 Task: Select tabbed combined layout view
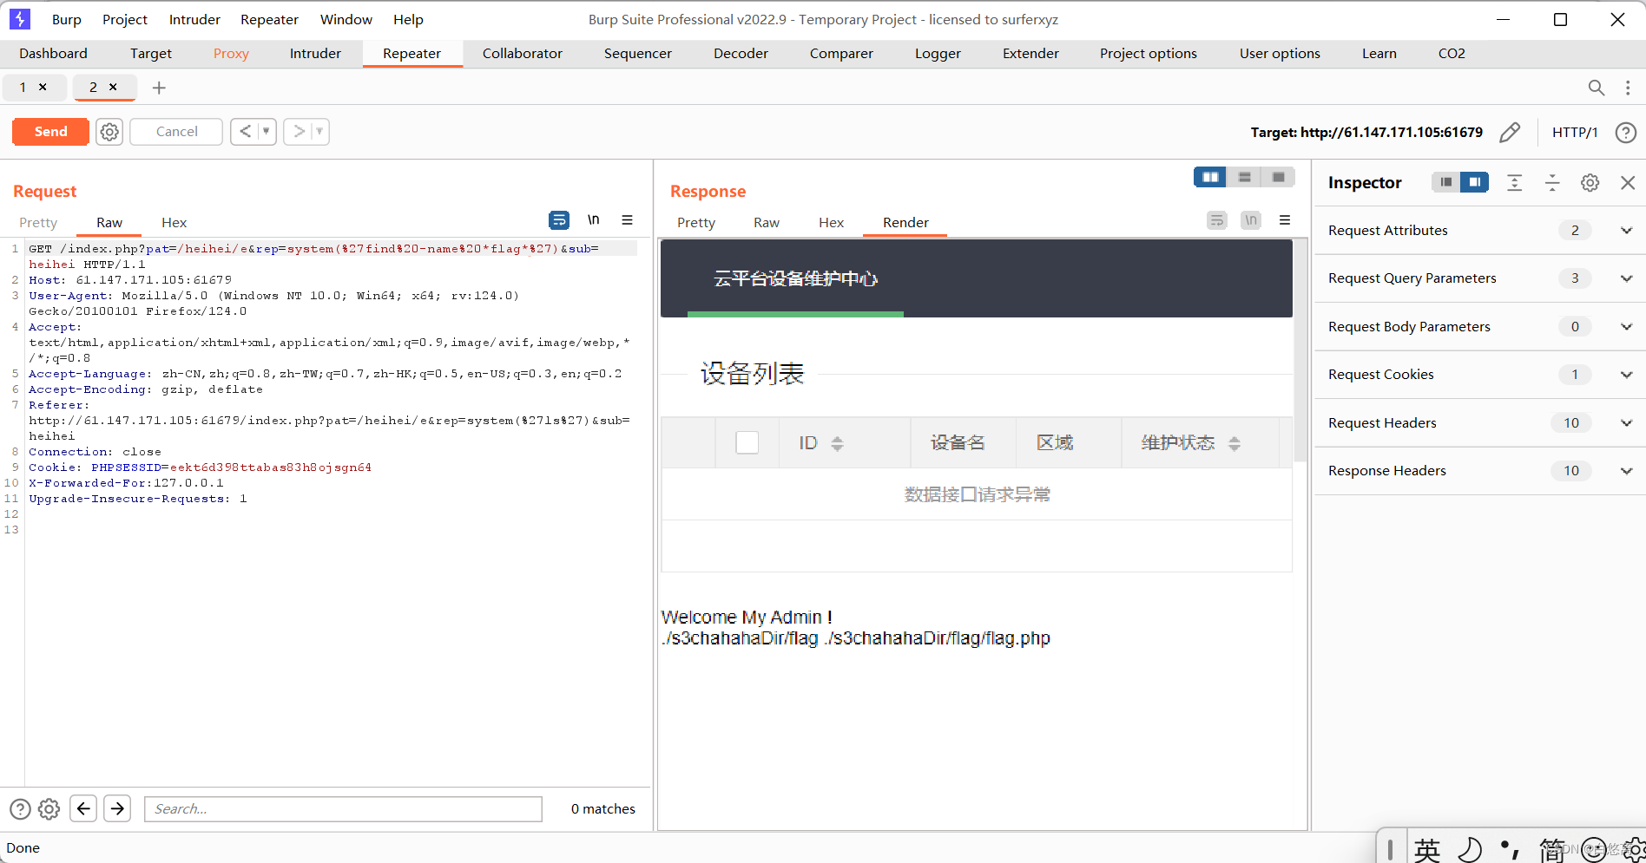[1278, 177]
